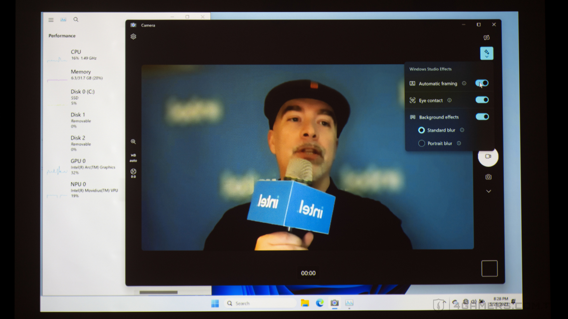Viewport: 568px width, 319px height.
Task: Disable Background effects toggle
Action: [x=482, y=117]
